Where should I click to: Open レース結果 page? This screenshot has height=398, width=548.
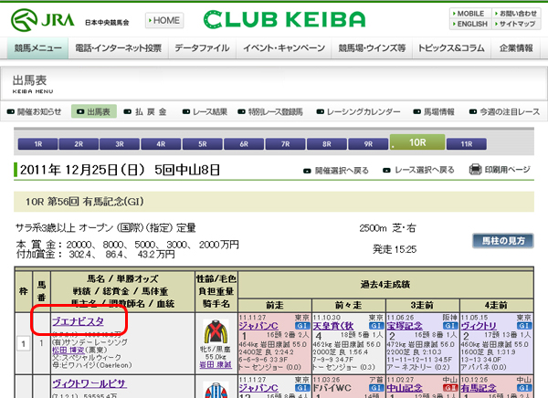(x=205, y=111)
